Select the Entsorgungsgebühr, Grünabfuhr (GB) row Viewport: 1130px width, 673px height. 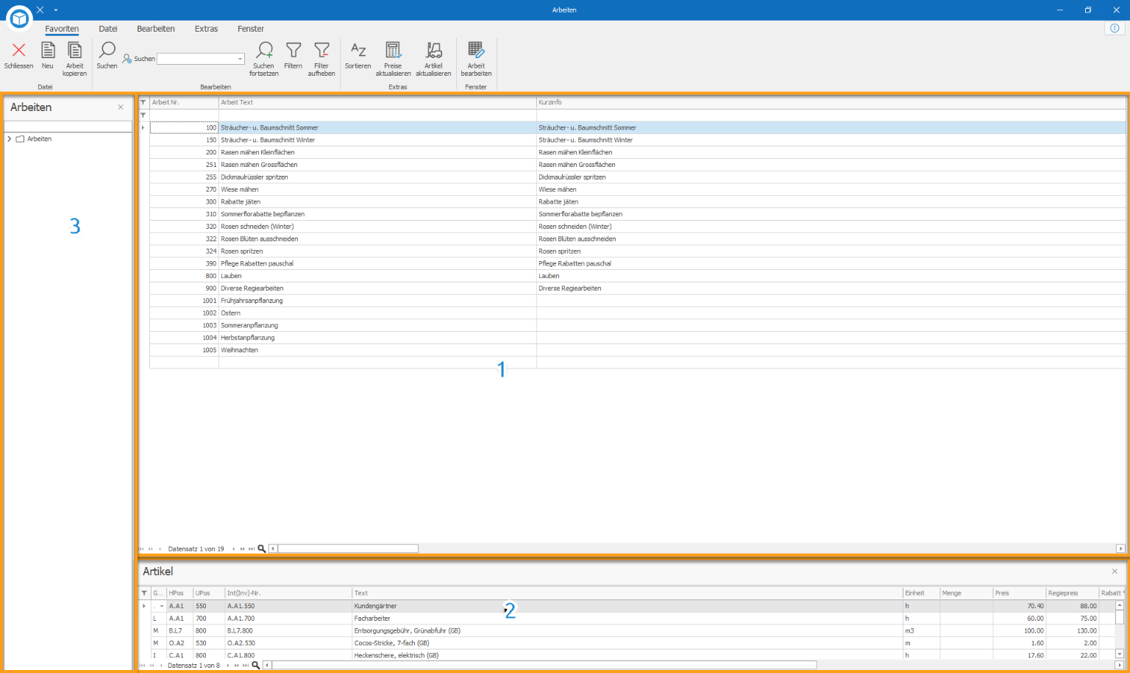pyautogui.click(x=633, y=631)
